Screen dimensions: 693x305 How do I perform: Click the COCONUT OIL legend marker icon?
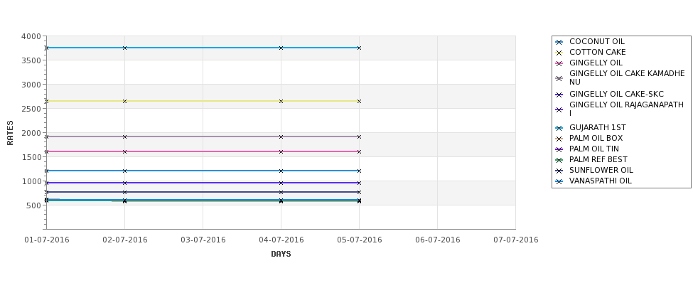pyautogui.click(x=559, y=42)
